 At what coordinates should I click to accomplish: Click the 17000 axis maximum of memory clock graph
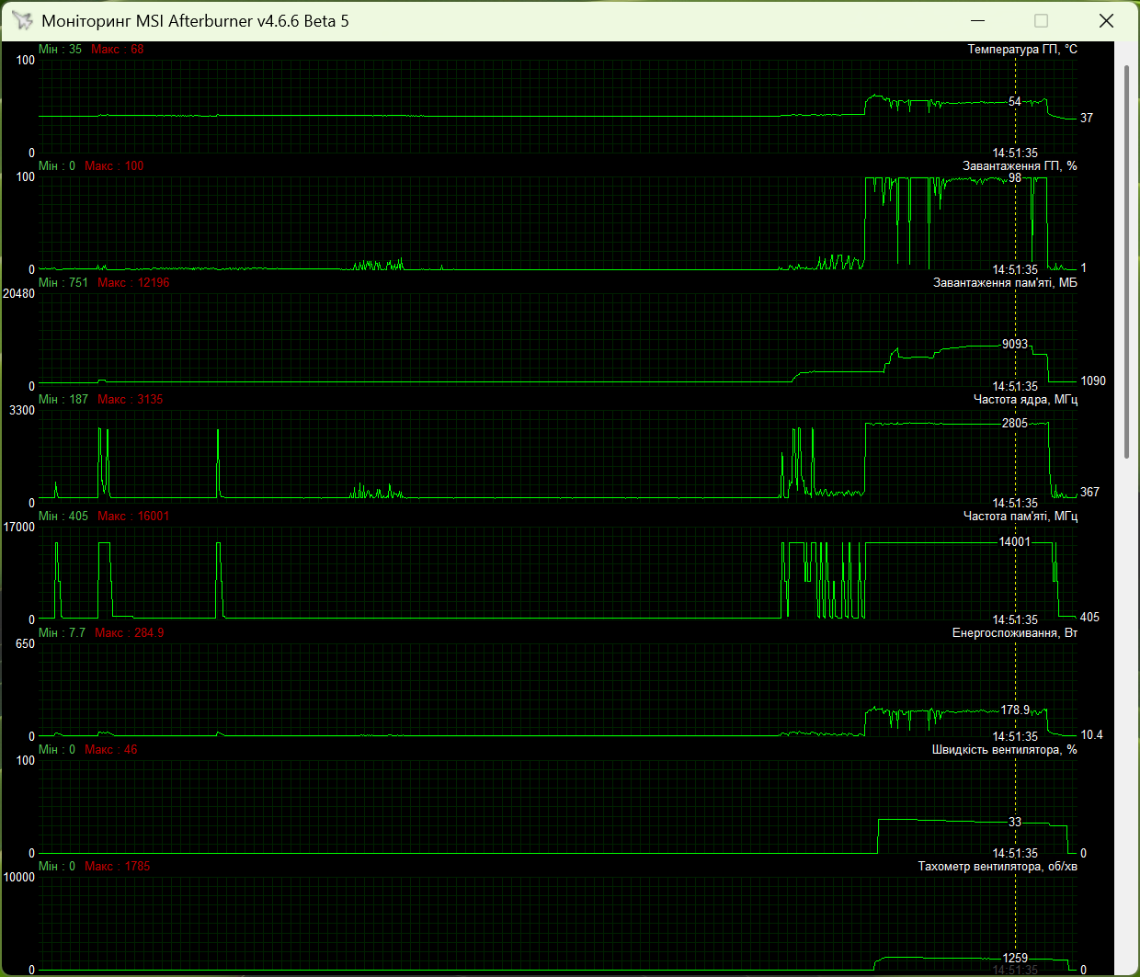(x=19, y=528)
